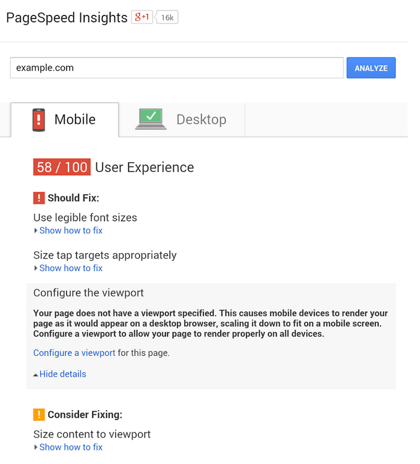Open the Configure a viewport link
Viewport: 420px width, 464px height.
pyautogui.click(x=74, y=353)
